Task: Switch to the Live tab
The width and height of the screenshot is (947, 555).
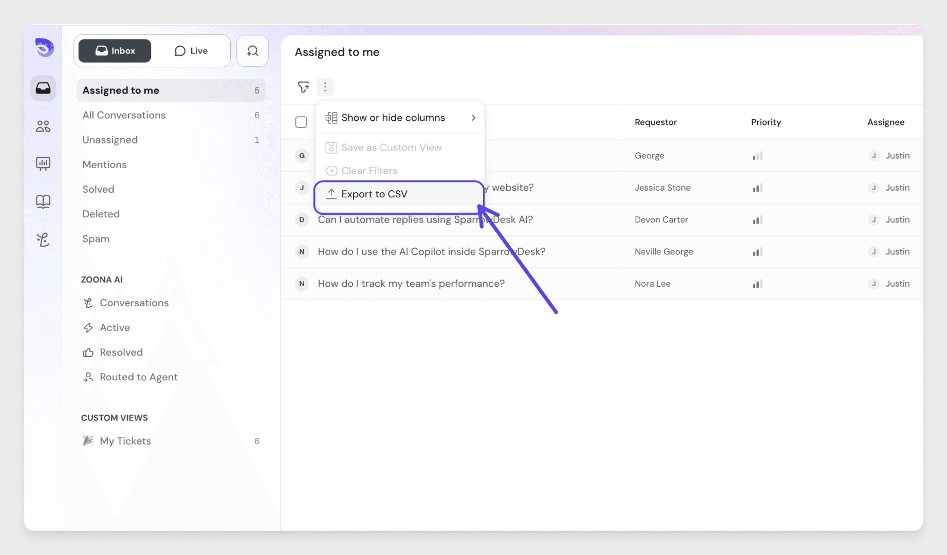Action: (x=191, y=51)
